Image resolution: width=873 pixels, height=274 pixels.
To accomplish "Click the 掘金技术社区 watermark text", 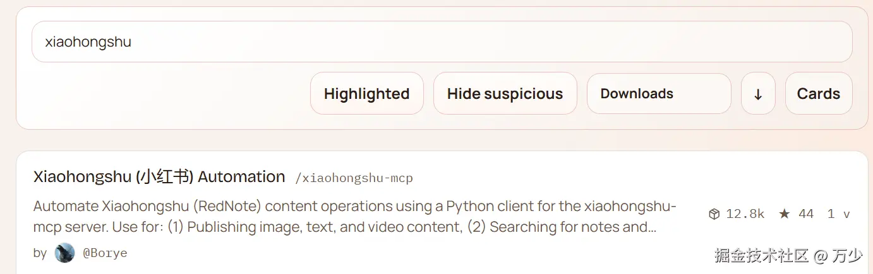I will click(x=762, y=256).
